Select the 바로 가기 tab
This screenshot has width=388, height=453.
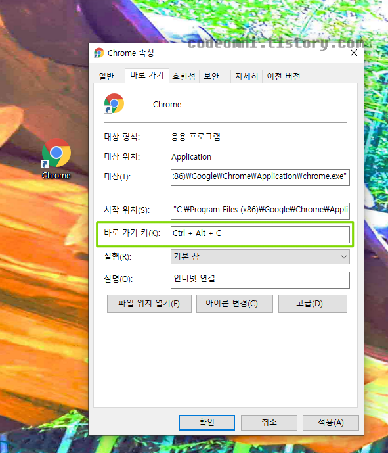pos(147,76)
